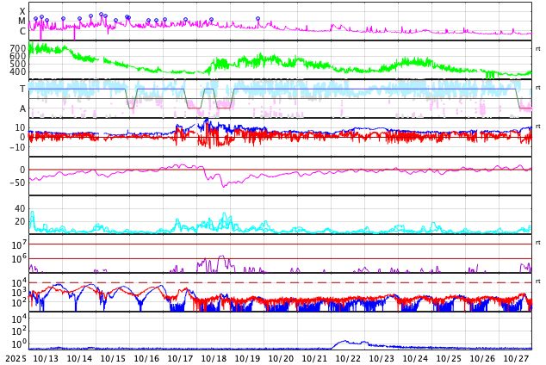Select the flare marker circle at 10/18
The image size is (546, 365).
(x=211, y=19)
